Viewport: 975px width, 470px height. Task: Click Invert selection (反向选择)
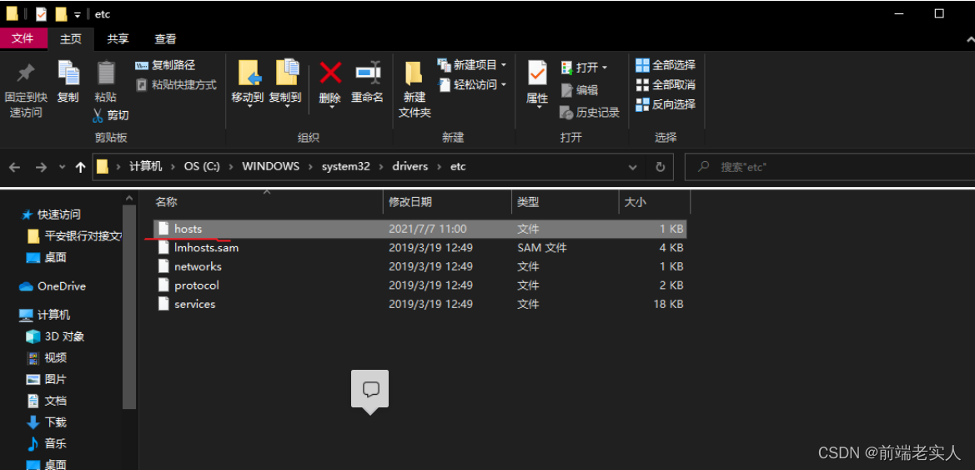pyautogui.click(x=666, y=104)
